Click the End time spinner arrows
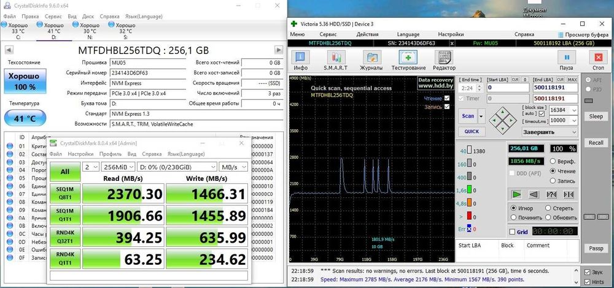614x288 pixels. 480,88
